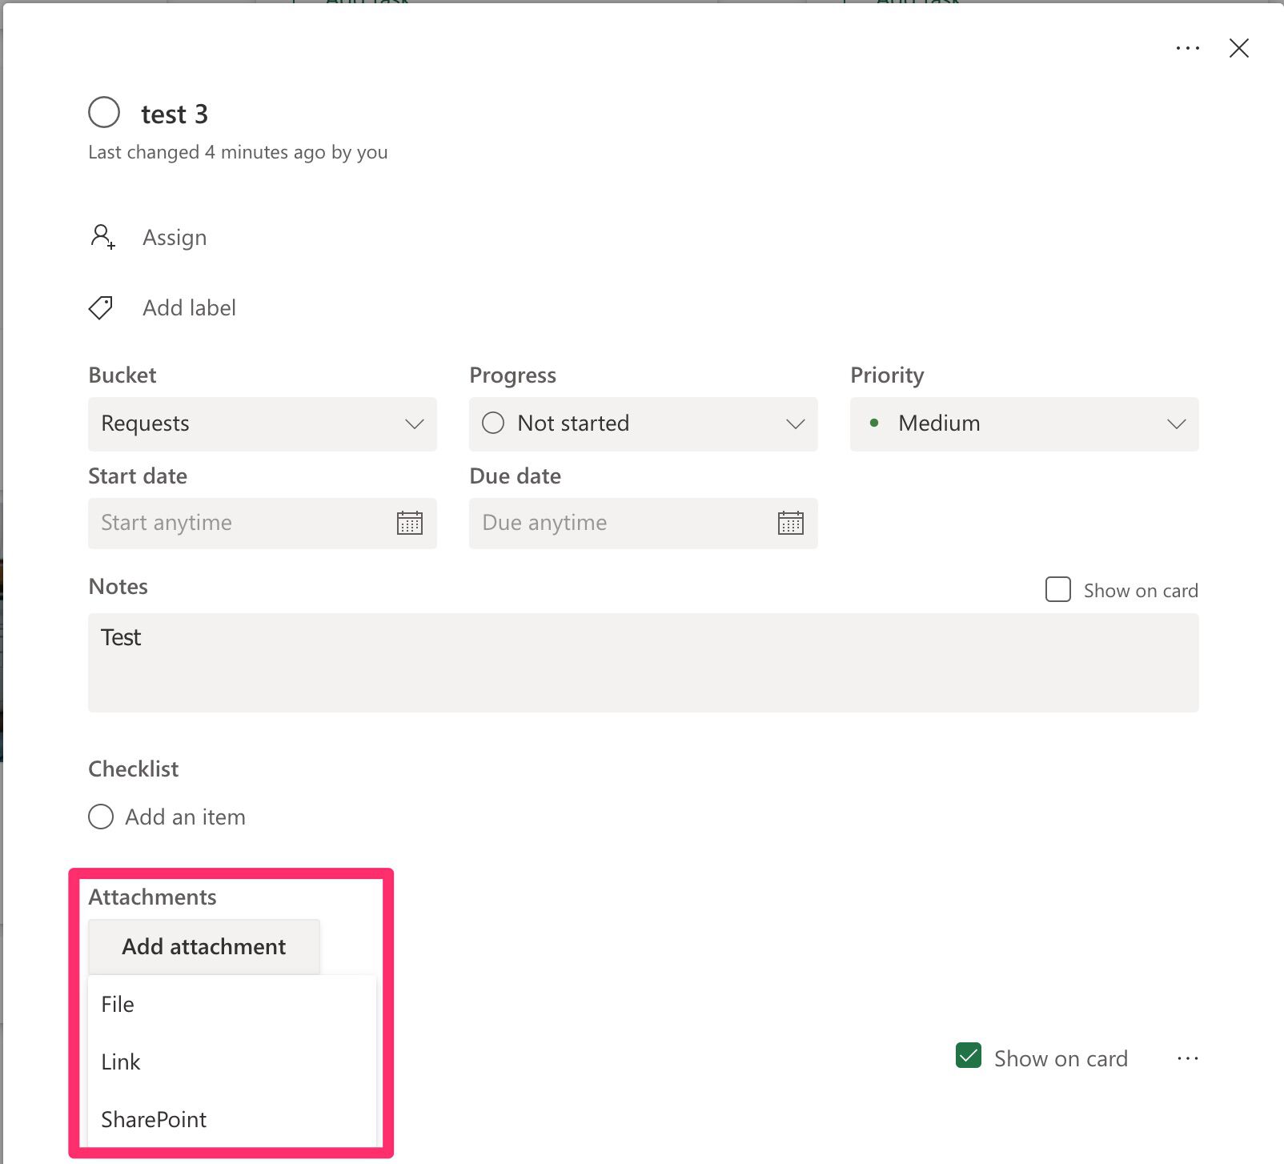Disable Show on card for attachments
This screenshot has height=1164, width=1284.
[969, 1057]
